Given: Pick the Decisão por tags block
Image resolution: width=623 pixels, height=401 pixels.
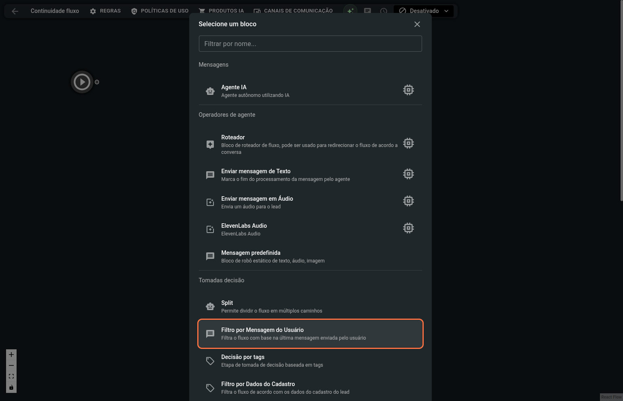Looking at the screenshot, I should (x=310, y=361).
